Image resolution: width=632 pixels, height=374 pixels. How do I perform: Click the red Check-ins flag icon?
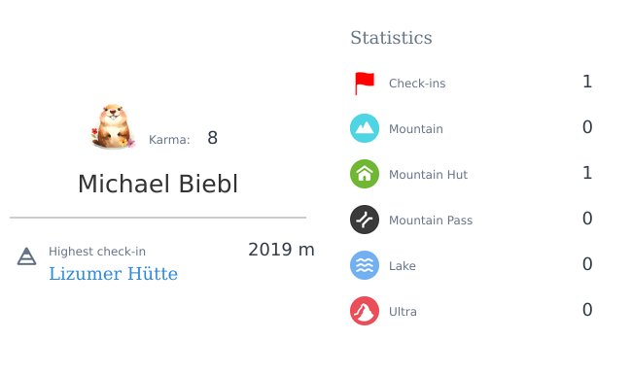pos(365,83)
